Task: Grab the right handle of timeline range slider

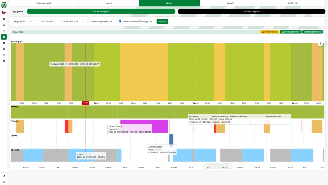Action: click(x=231, y=166)
